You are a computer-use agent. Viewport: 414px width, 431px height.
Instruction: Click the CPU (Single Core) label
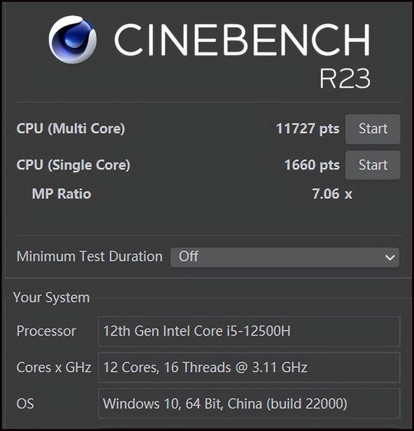[x=73, y=165]
